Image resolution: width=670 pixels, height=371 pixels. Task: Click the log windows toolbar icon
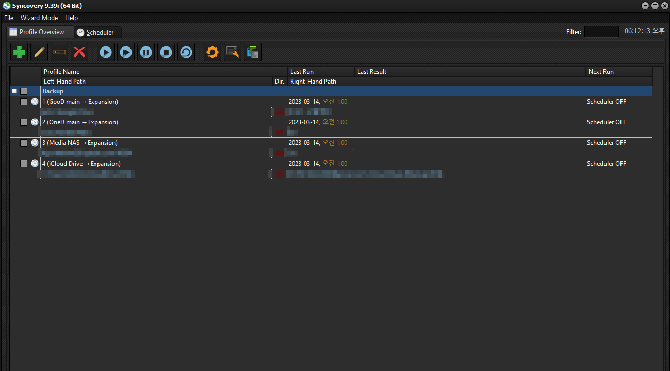253,52
